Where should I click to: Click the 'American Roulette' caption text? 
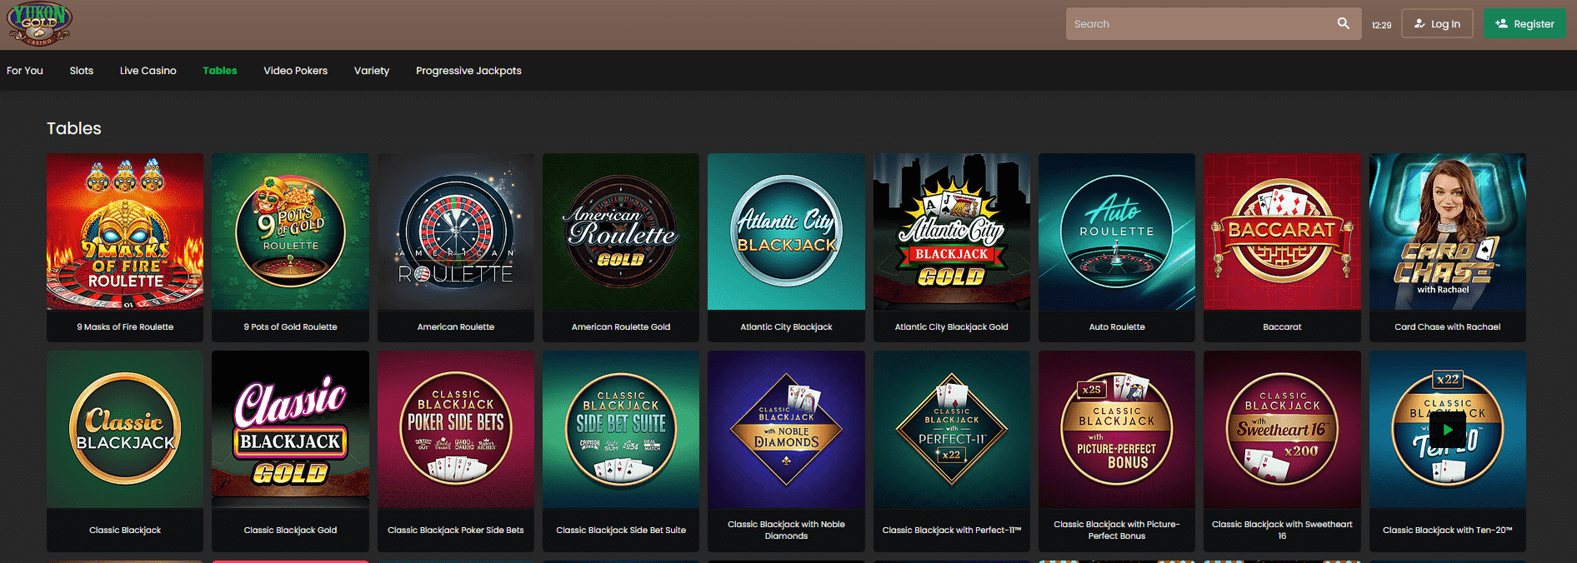point(456,327)
